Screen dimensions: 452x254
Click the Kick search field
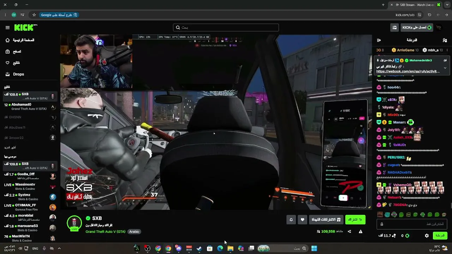tap(226, 28)
